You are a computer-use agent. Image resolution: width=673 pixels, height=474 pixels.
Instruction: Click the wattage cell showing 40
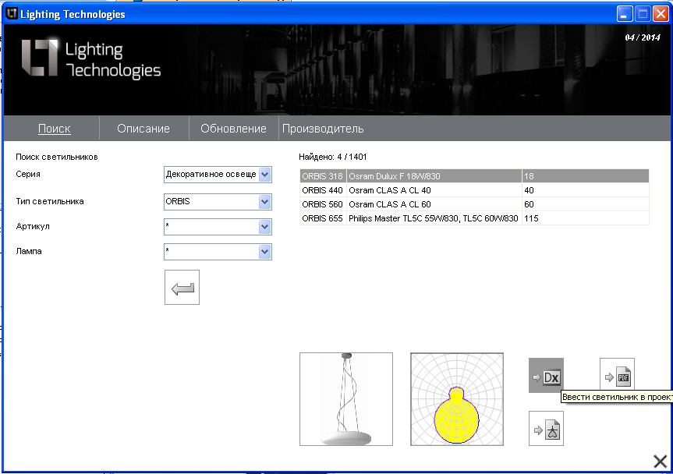tap(586, 190)
